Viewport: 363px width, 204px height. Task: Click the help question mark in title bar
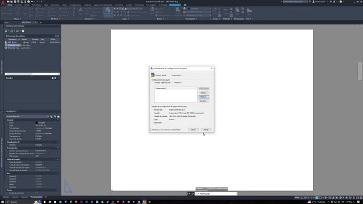pyautogui.click(x=340, y=2)
